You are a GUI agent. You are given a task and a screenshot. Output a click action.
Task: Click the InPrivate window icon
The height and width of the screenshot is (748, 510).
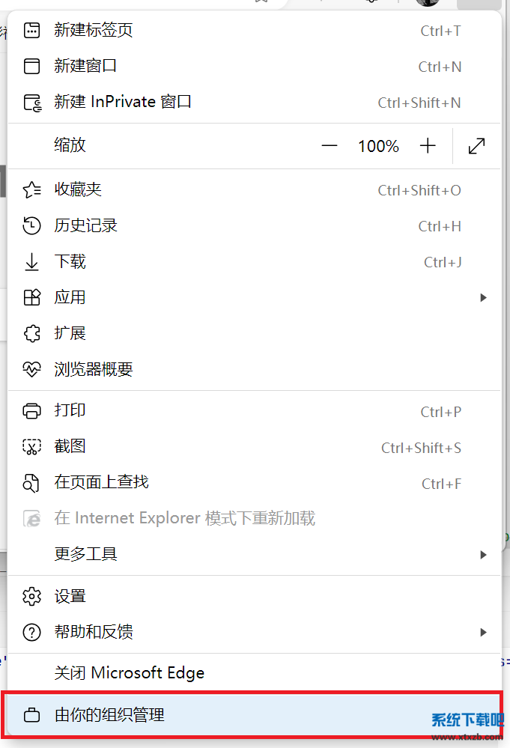click(31, 103)
